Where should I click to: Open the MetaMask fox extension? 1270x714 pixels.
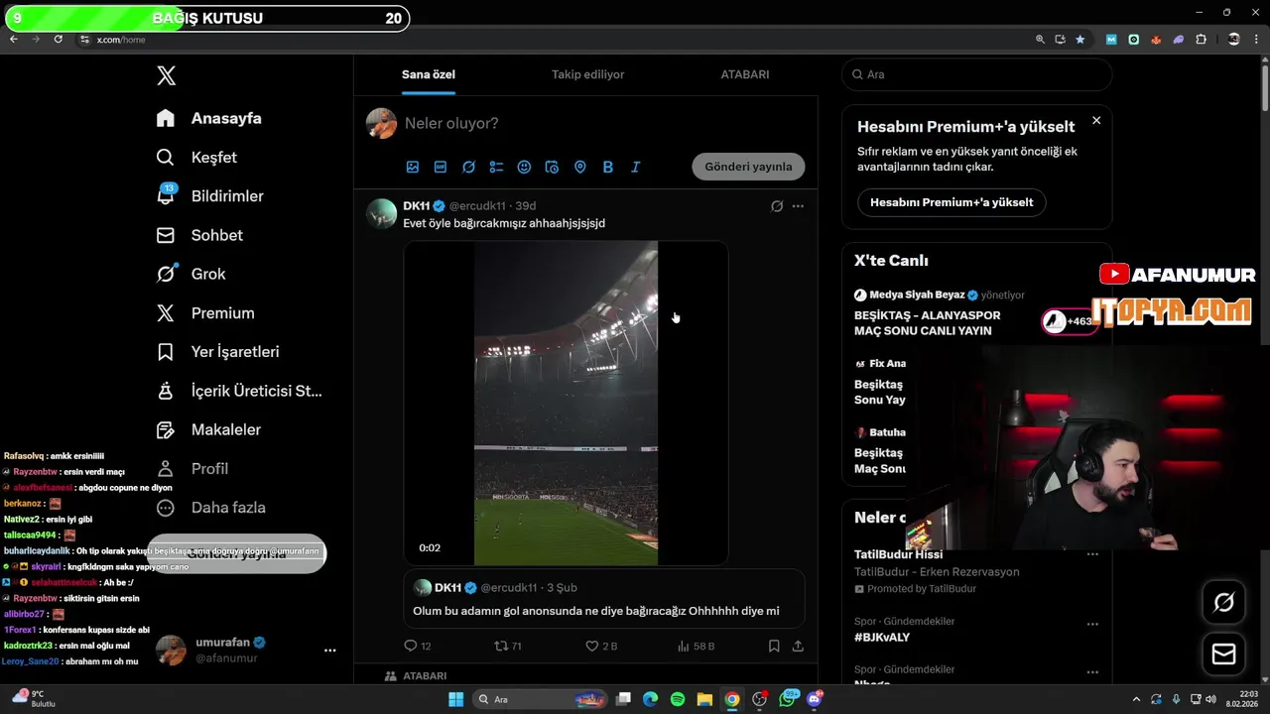tap(1156, 40)
